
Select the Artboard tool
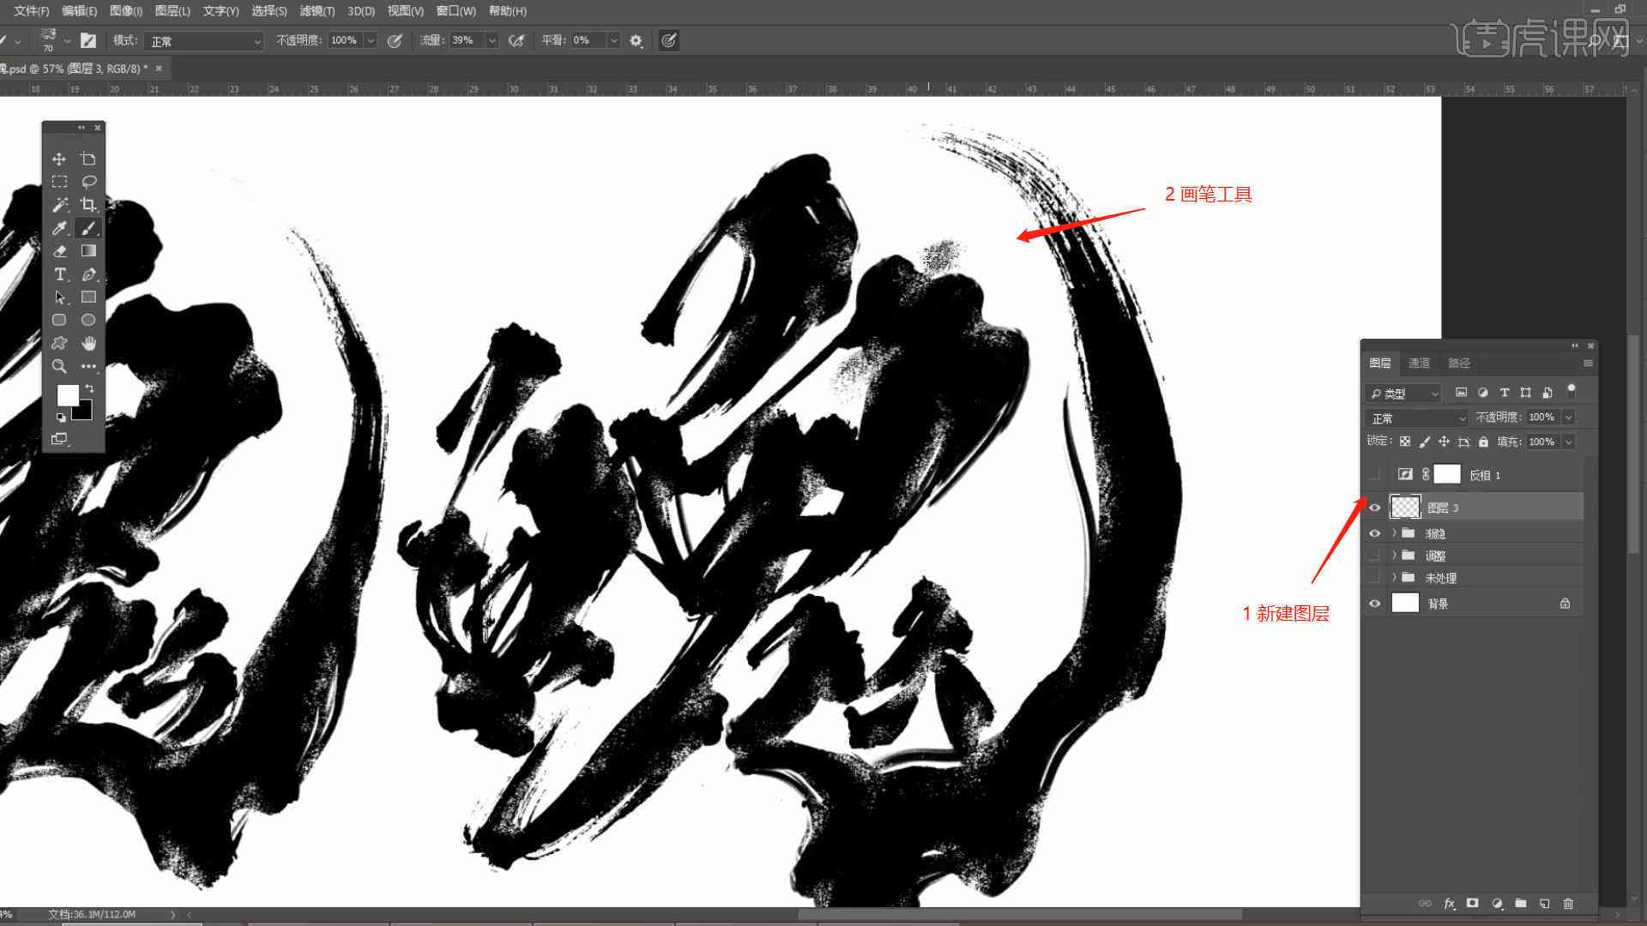click(x=88, y=159)
